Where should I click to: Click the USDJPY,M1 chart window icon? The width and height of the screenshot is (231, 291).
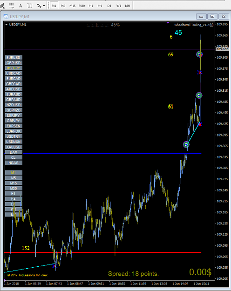(6, 16)
